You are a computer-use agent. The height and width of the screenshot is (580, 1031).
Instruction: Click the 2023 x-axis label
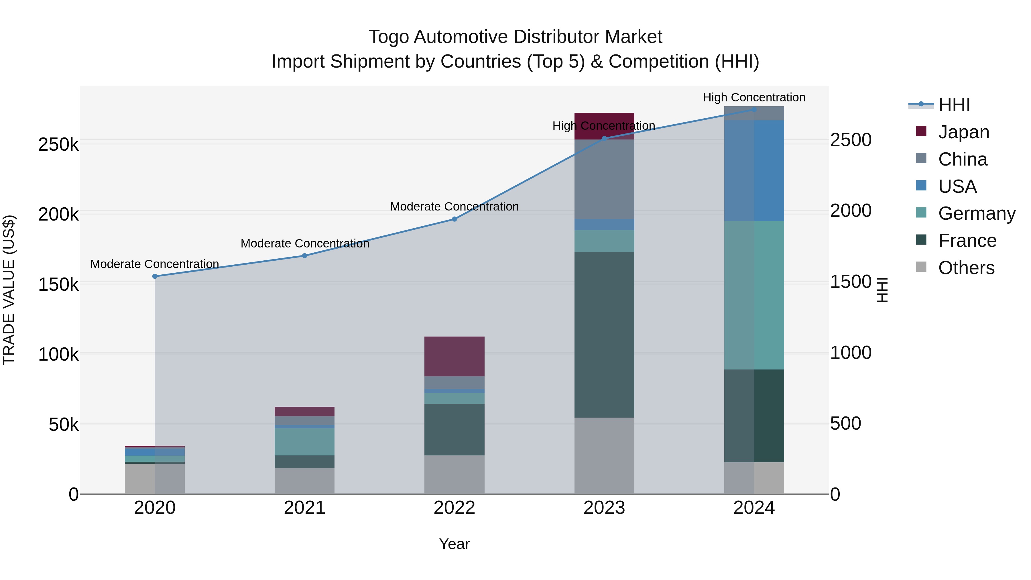604,508
